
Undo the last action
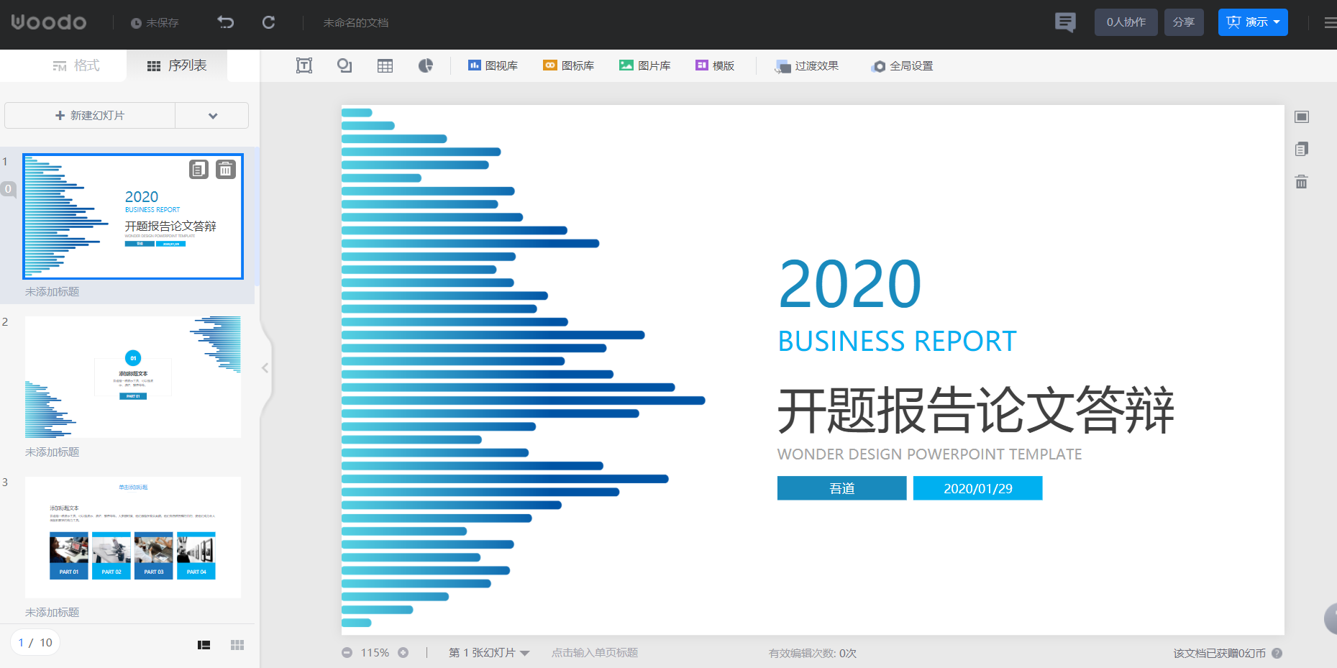click(226, 22)
